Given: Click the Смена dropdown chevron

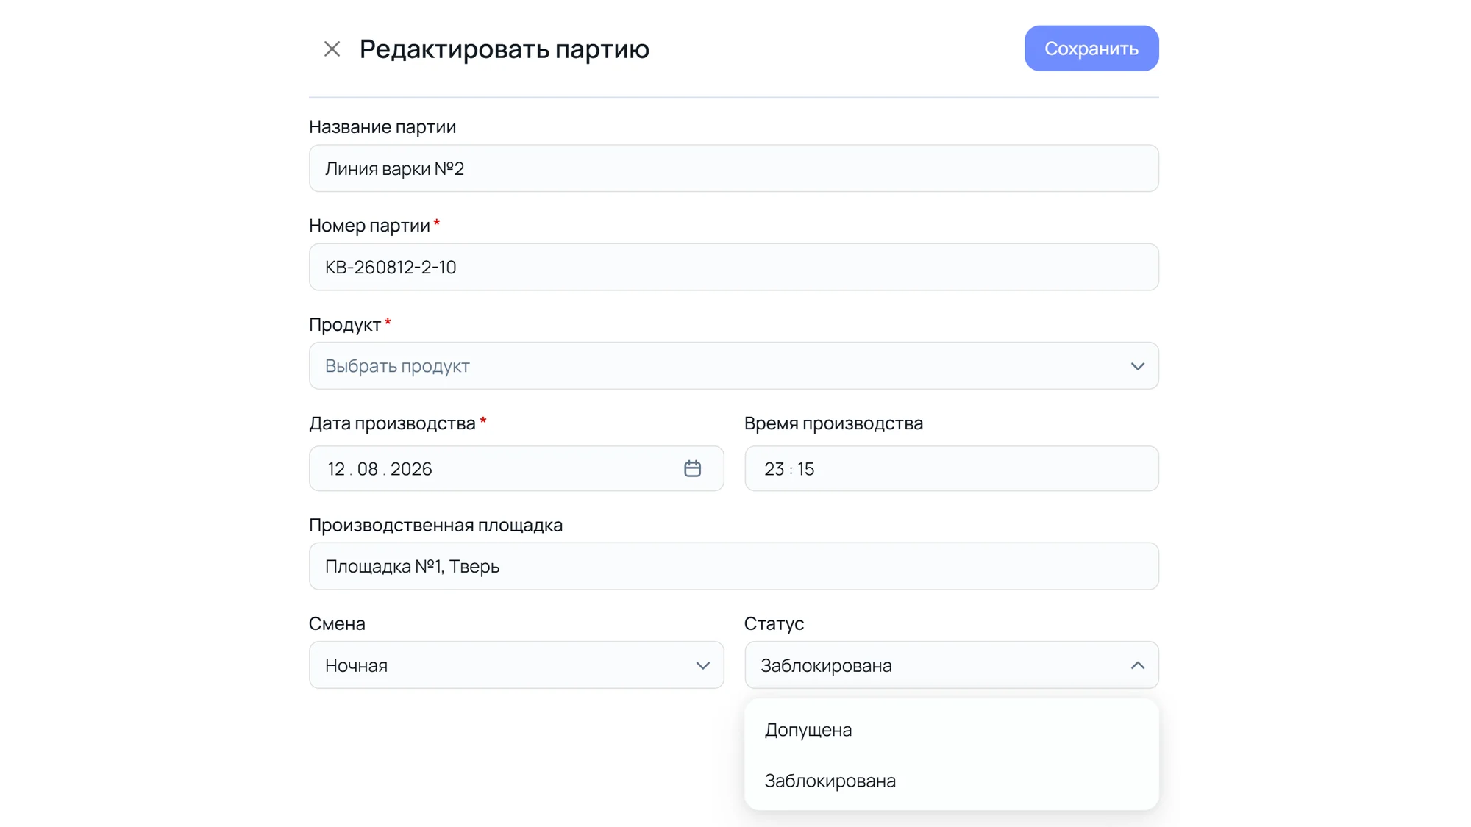Looking at the screenshot, I should point(702,666).
